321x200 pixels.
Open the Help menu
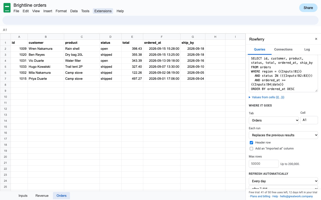120,11
